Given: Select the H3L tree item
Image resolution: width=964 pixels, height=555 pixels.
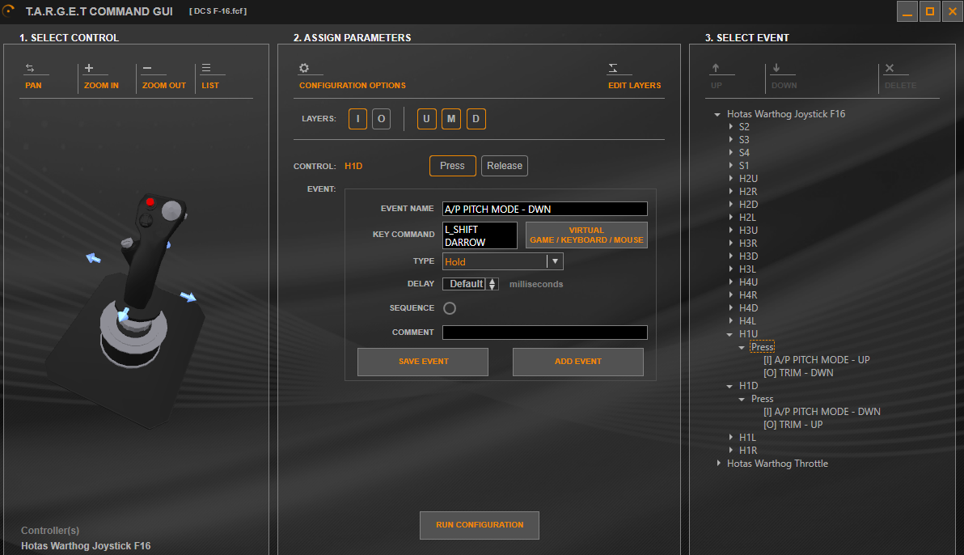Looking at the screenshot, I should (x=747, y=269).
